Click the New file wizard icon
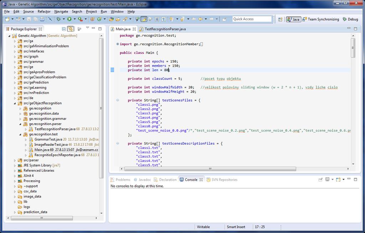Screen dimensions: 365x233 tap(7, 19)
